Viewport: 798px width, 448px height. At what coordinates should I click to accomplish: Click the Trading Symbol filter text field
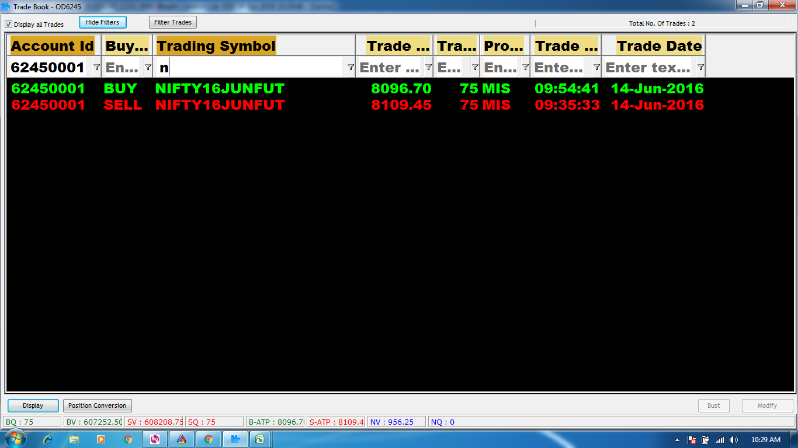click(x=251, y=68)
